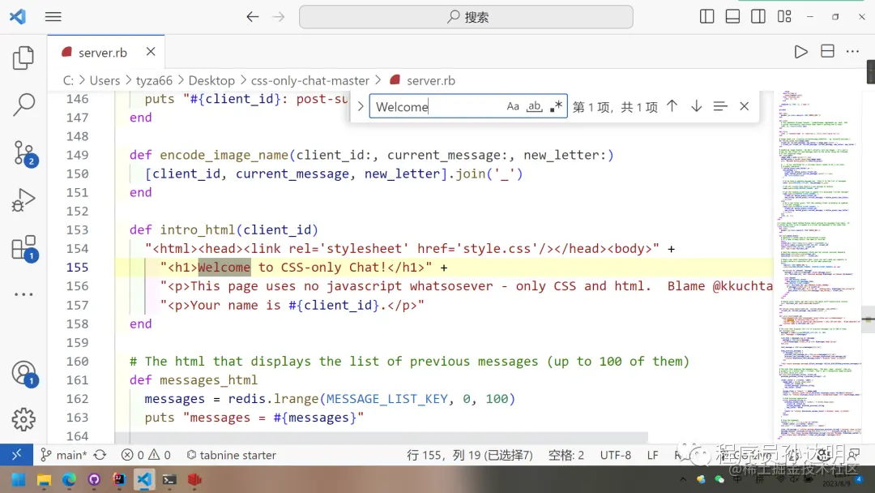Click MESSAGE_LIST_KEY on line 162
Image resolution: width=875 pixels, height=493 pixels.
386,399
